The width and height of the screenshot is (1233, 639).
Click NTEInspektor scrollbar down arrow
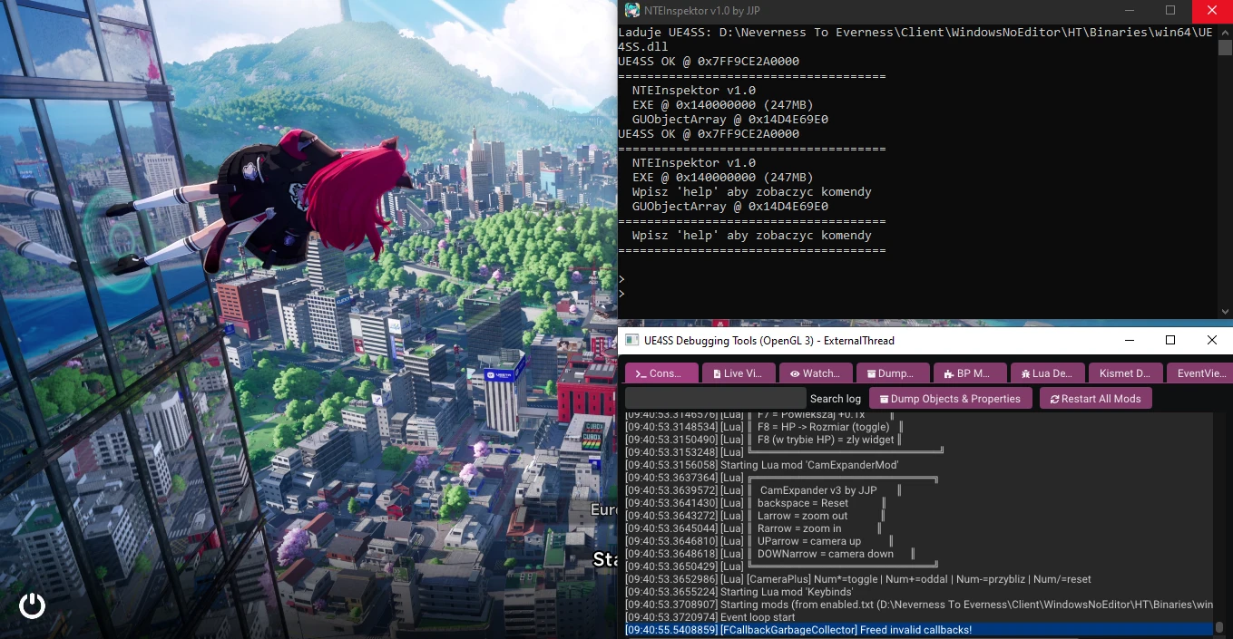coord(1225,311)
